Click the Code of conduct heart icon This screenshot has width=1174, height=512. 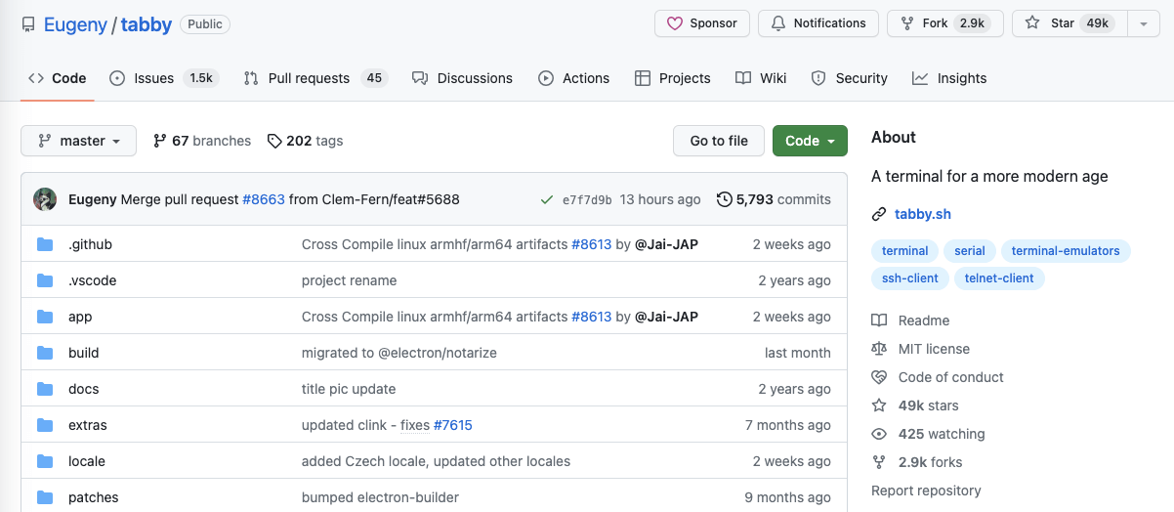(879, 377)
